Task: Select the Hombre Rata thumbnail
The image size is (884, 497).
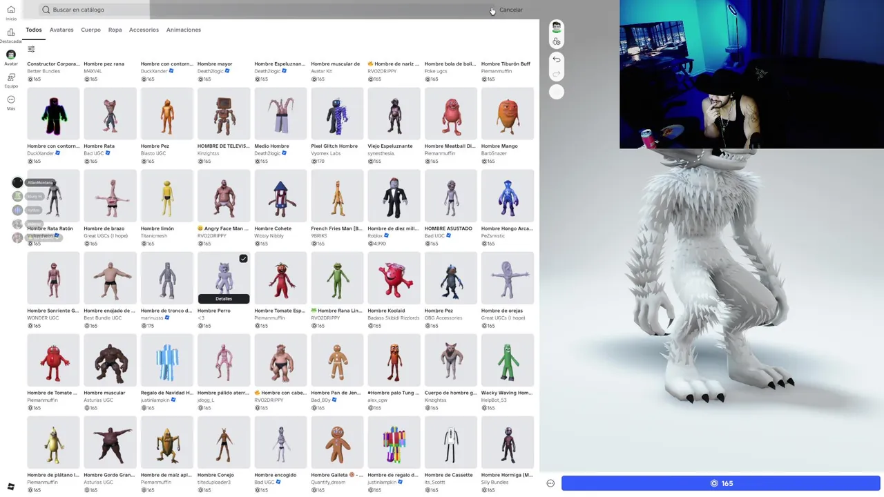Action: click(110, 113)
